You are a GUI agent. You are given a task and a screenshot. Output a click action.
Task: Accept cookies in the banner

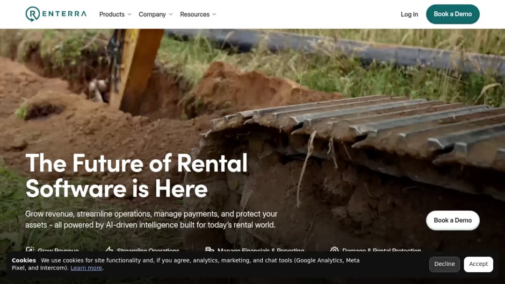pyautogui.click(x=478, y=264)
